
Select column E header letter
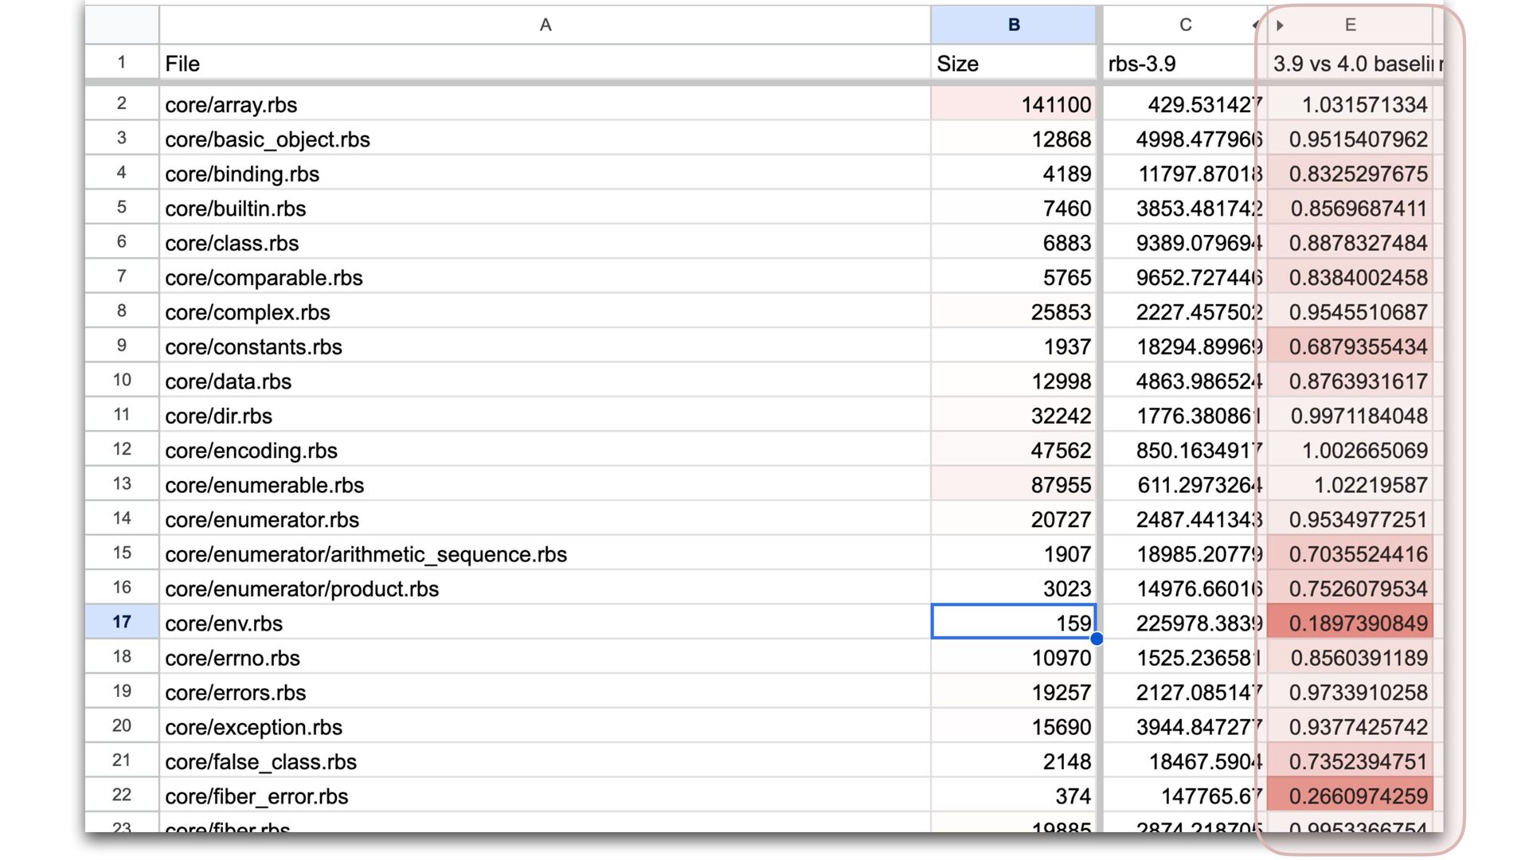pos(1351,25)
